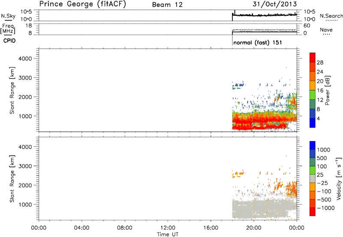Click the 'Nave' legend label
The height and width of the screenshot is (237, 343).
click(x=326, y=30)
